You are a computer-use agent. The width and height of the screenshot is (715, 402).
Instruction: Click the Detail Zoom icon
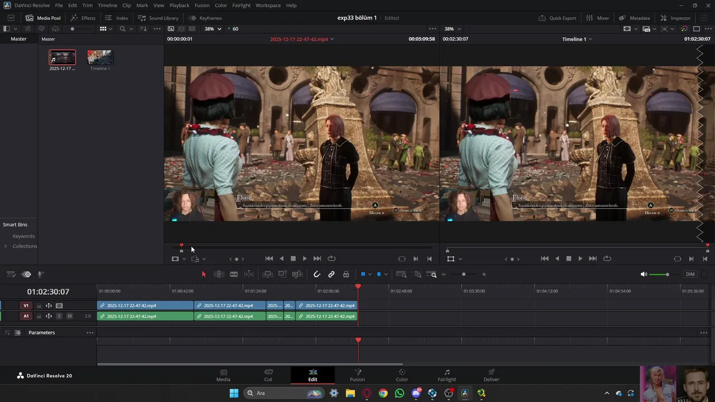pyautogui.click(x=417, y=274)
